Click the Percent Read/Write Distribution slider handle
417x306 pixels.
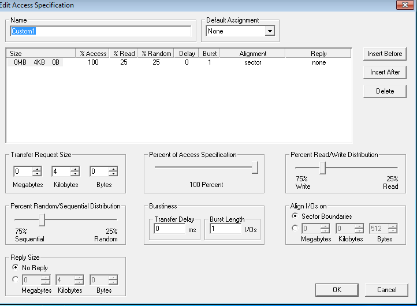(323, 167)
